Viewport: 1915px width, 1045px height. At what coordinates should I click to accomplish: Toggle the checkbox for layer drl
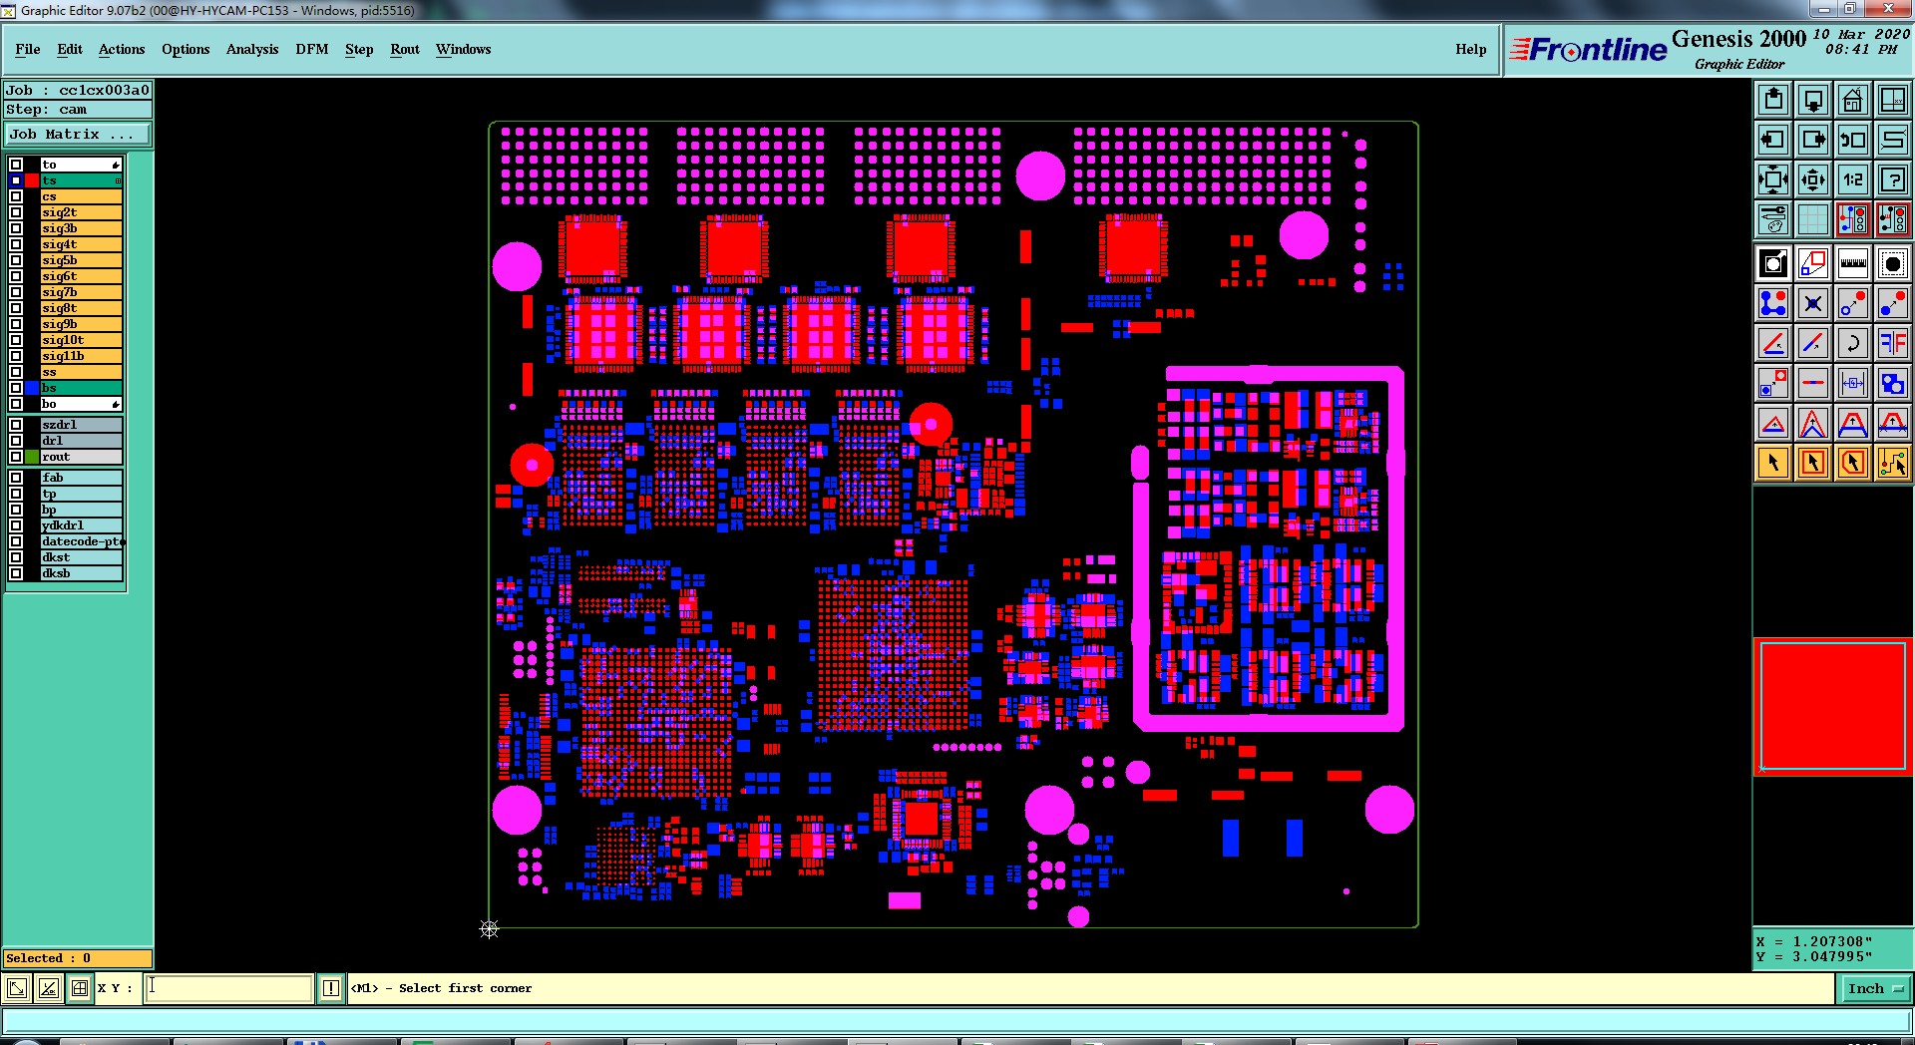[16, 441]
